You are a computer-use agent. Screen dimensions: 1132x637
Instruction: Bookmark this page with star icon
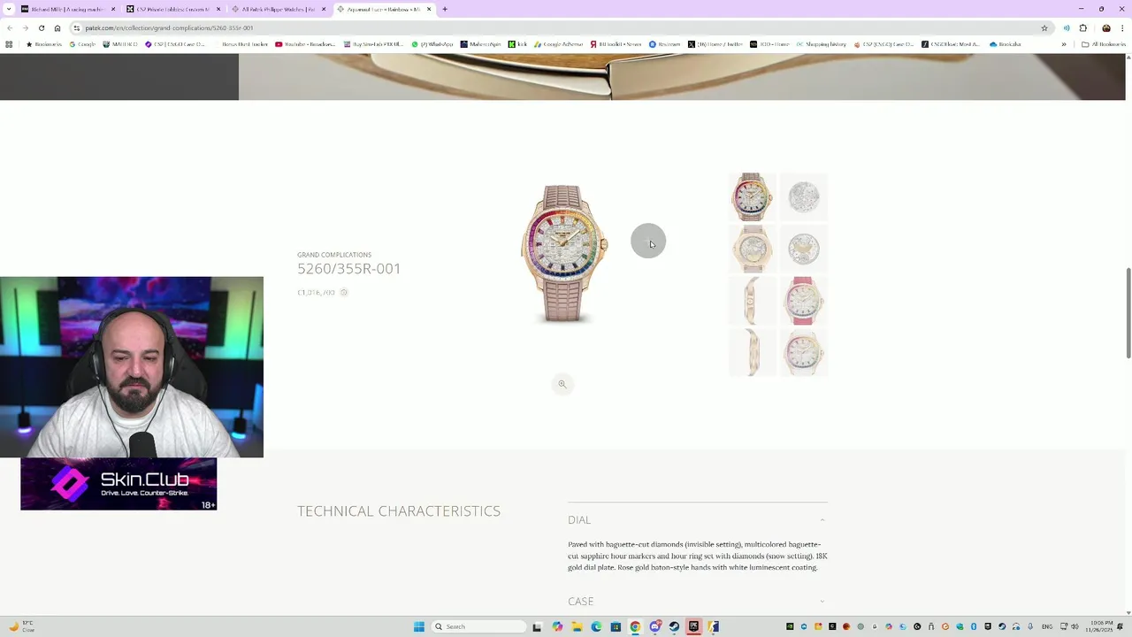tap(1044, 27)
